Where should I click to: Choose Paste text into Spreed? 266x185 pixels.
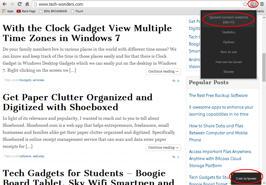pos(229,62)
